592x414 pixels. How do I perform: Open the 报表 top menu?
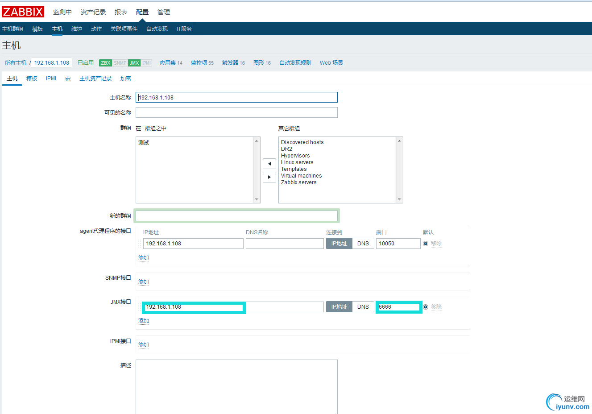121,12
